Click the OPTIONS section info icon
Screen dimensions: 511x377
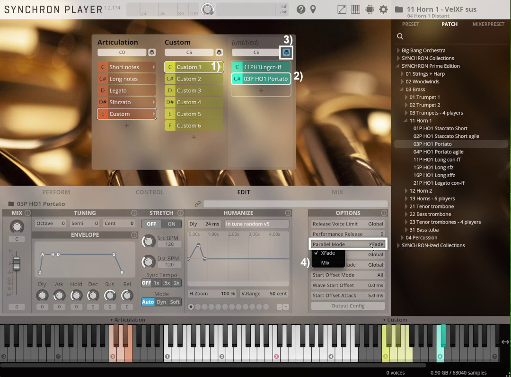tap(384, 213)
